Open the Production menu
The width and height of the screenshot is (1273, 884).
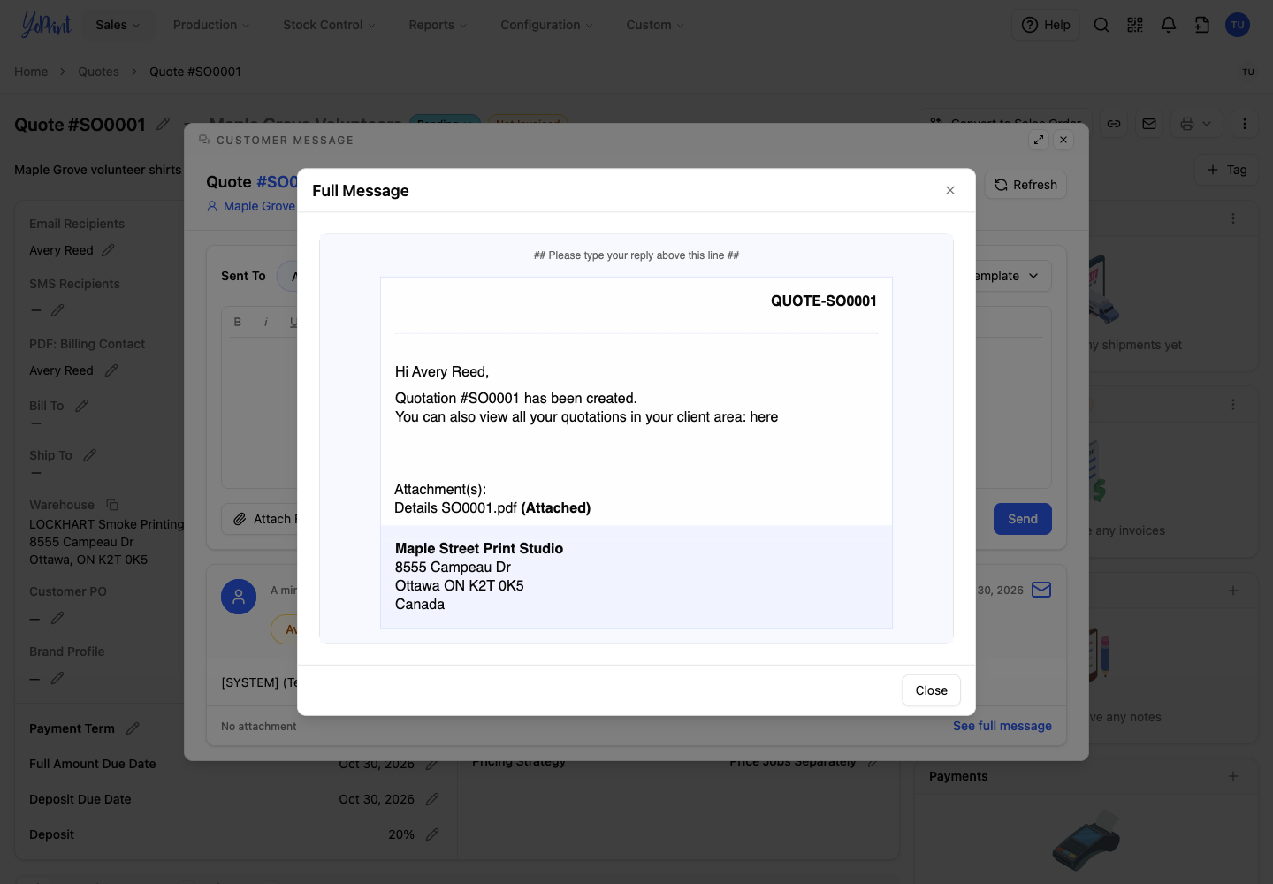pos(211,25)
